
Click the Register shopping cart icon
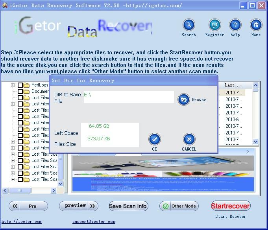[x=214, y=25]
